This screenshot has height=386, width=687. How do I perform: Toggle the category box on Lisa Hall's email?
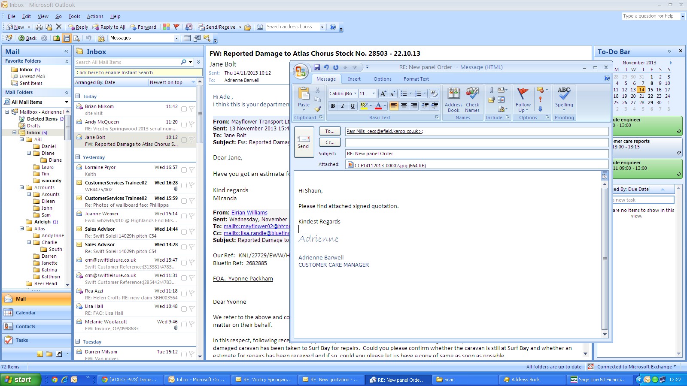[184, 309]
